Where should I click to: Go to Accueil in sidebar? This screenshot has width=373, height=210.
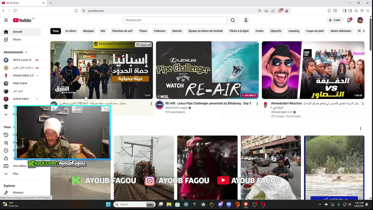tap(21, 32)
